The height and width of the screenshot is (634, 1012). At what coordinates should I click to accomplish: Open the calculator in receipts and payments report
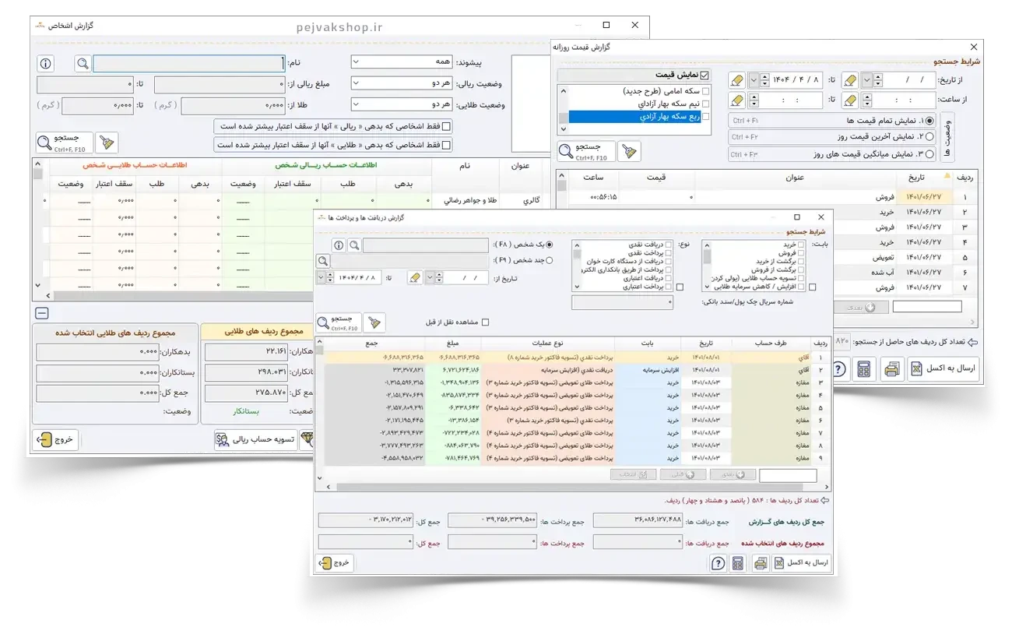737,563
